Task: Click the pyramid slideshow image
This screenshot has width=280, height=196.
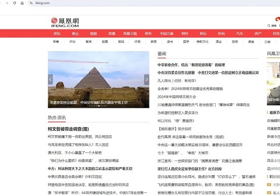Action: click(99, 80)
